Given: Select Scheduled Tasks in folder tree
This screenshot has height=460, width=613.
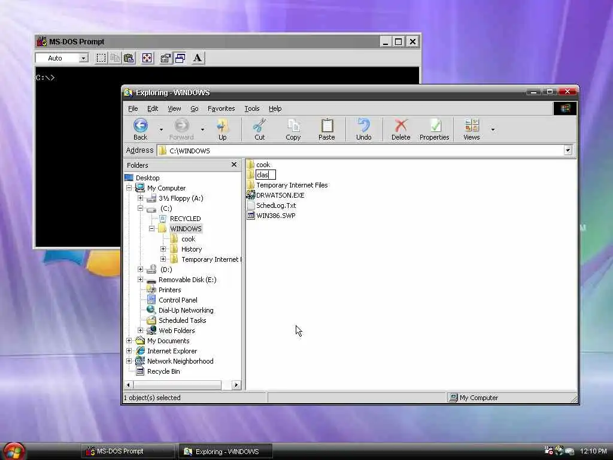Looking at the screenshot, I should pos(182,320).
